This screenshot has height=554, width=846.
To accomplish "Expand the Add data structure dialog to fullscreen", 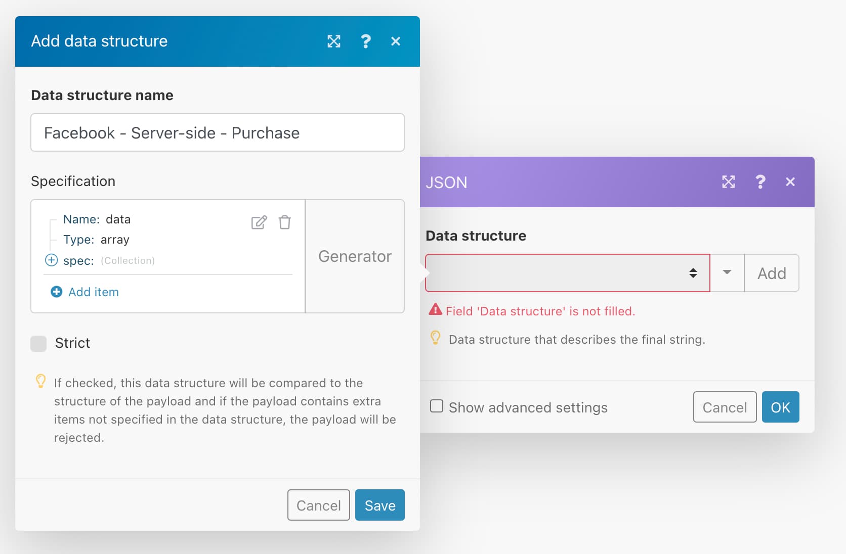I will (334, 41).
